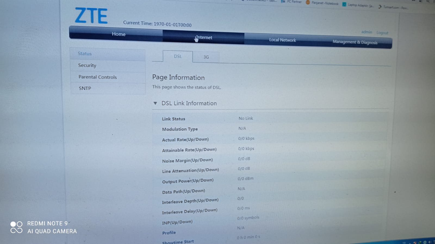This screenshot has width=435, height=244.
Task: Open the Local Network menu
Action: point(282,40)
